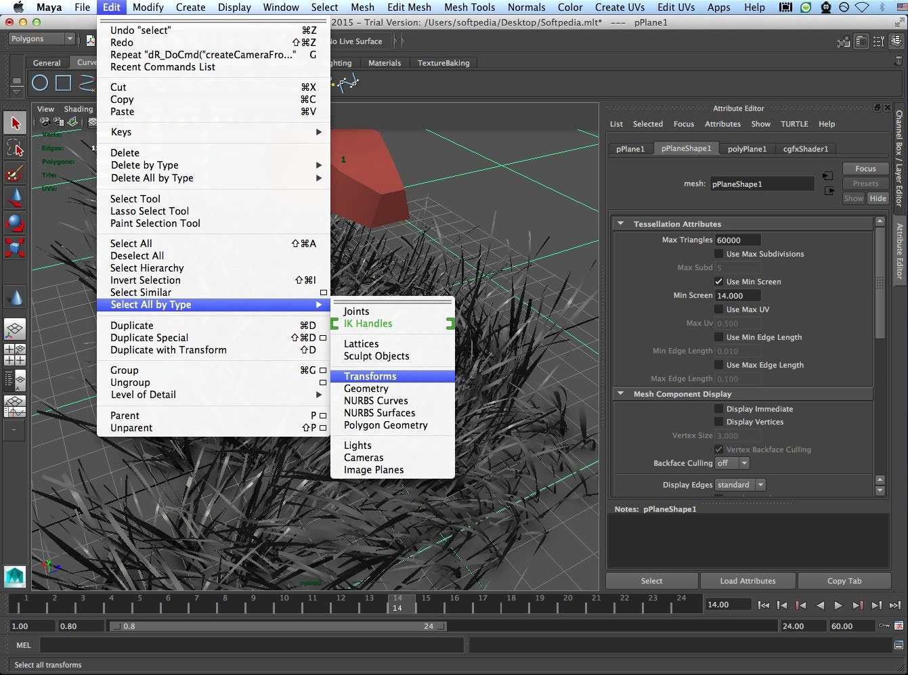Click the Hide button
908x675 pixels.
point(878,198)
